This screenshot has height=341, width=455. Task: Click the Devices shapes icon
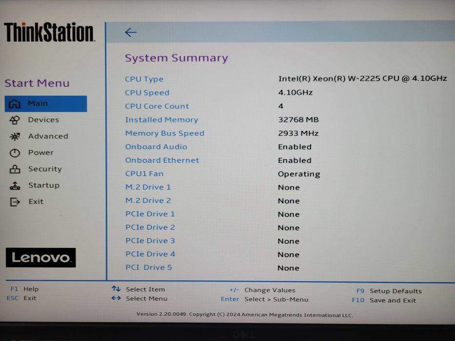(x=15, y=120)
